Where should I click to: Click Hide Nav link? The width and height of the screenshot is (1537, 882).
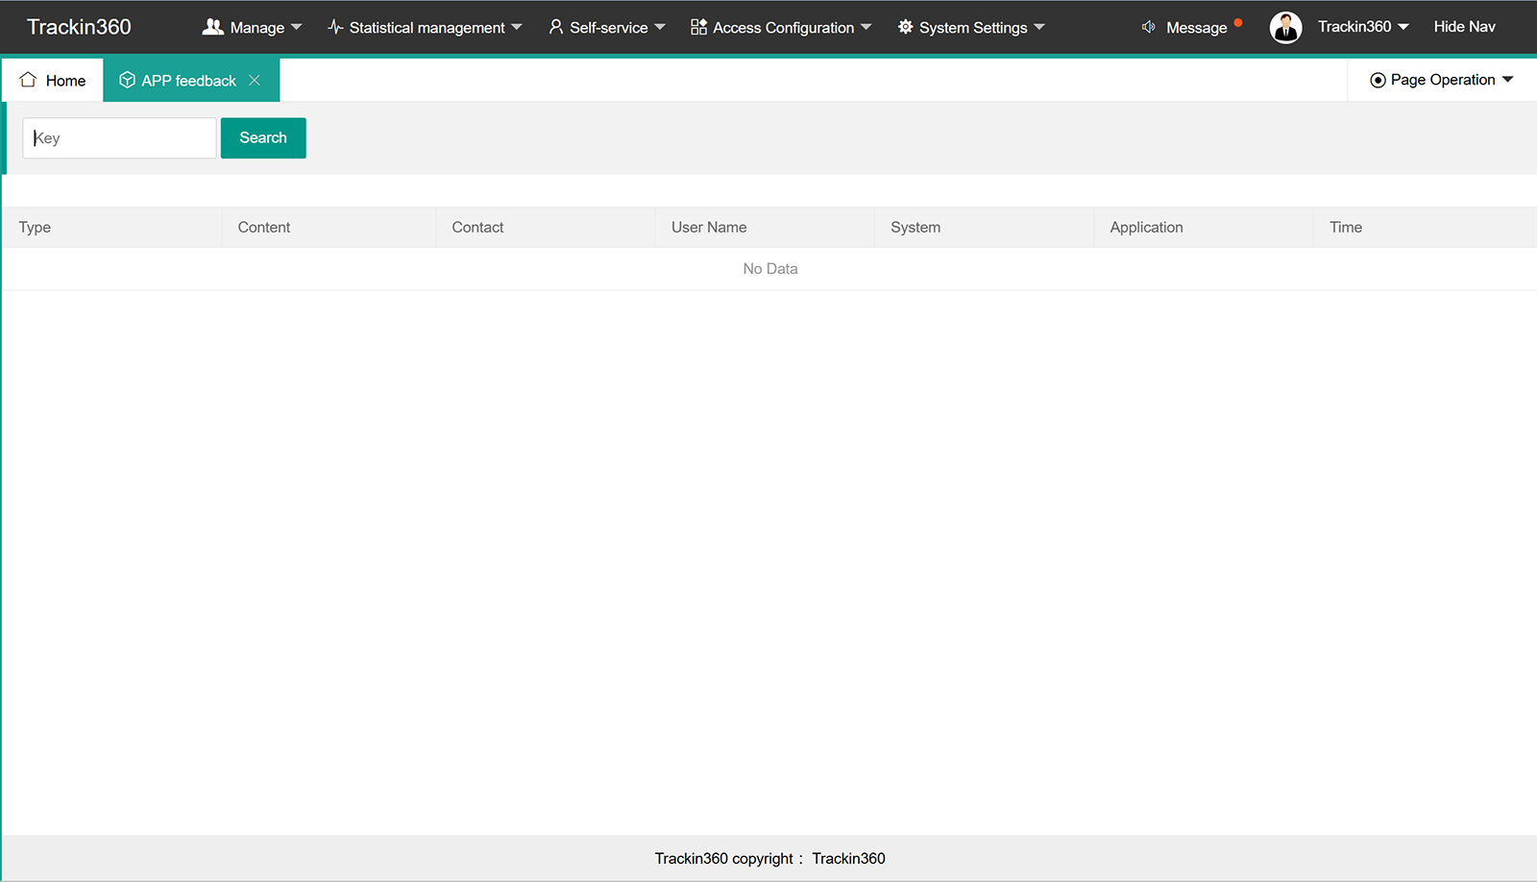click(x=1464, y=27)
